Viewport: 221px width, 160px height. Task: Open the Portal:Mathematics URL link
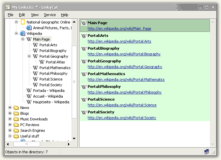pyautogui.click(x=126, y=79)
